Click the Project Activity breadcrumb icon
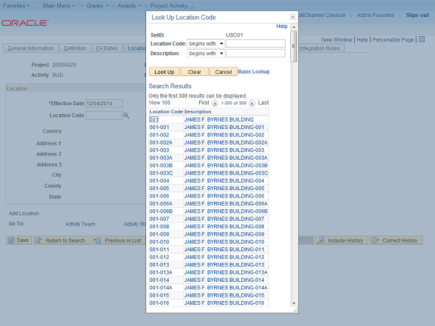This screenshot has width=435, height=326. pyautogui.click(x=191, y=5)
